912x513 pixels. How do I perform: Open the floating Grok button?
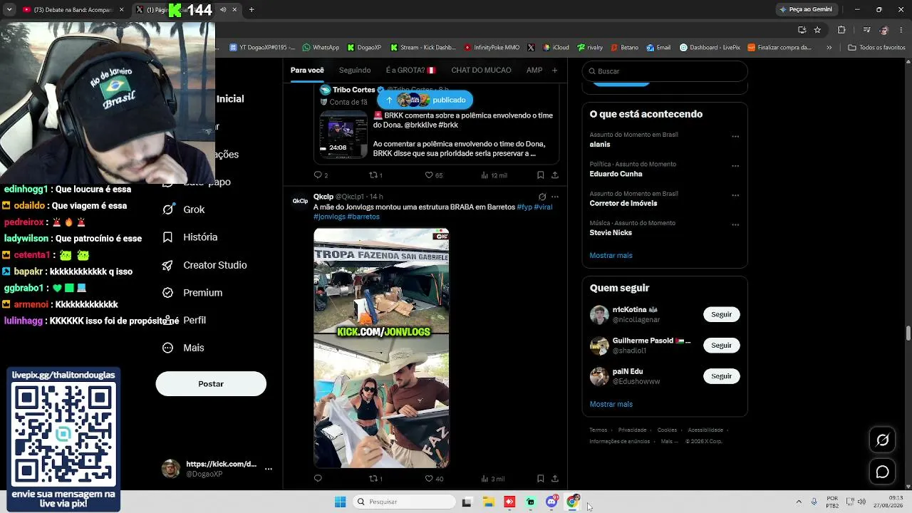coord(882,440)
